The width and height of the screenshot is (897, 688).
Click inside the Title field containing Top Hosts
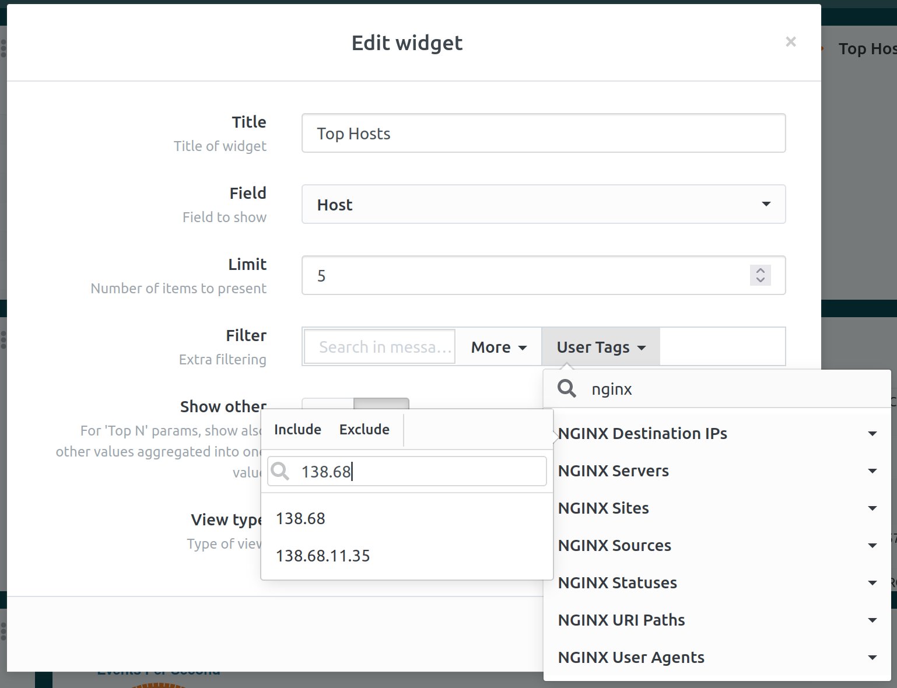pyautogui.click(x=543, y=133)
